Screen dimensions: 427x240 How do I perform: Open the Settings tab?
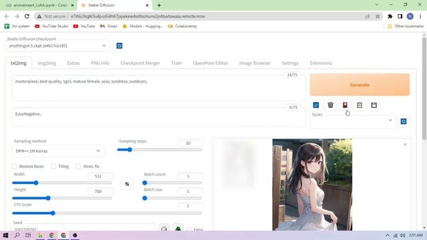tap(290, 63)
